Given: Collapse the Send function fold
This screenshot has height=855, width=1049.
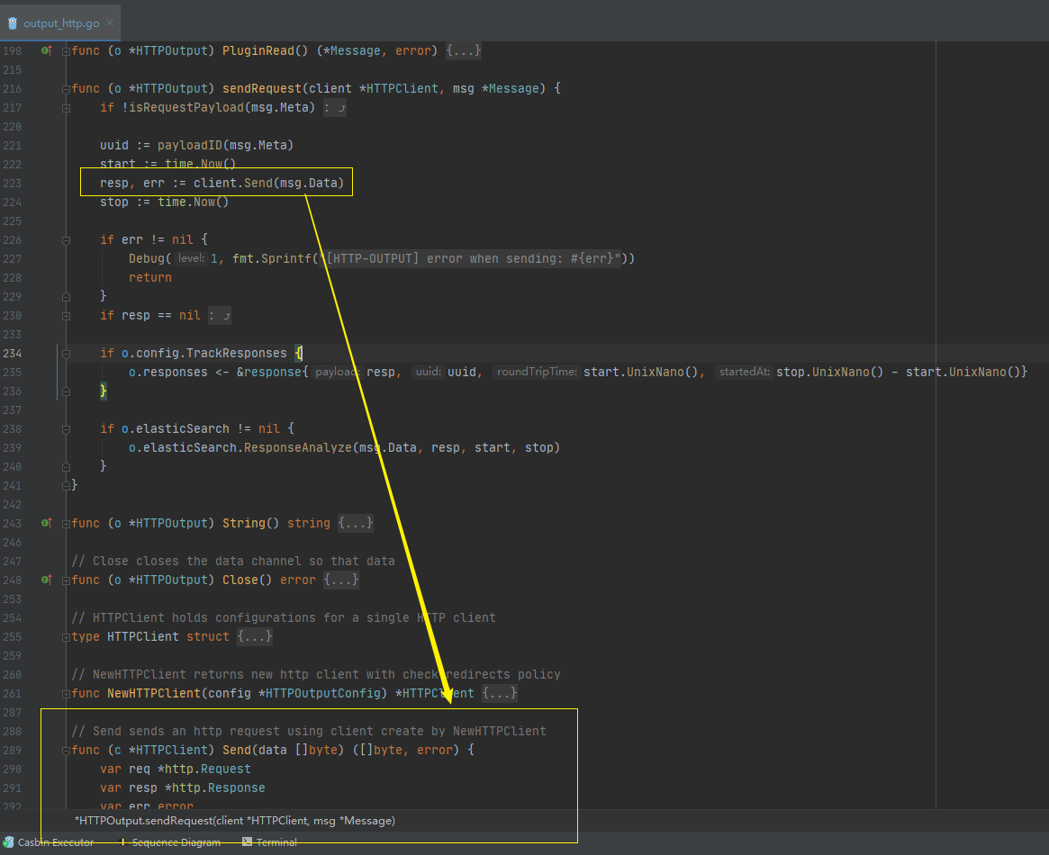Looking at the screenshot, I should pyautogui.click(x=66, y=751).
